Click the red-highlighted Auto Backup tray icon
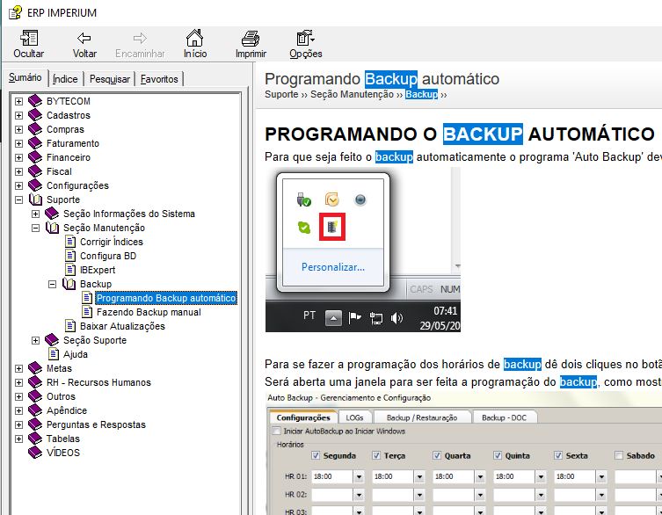The height and width of the screenshot is (515, 662). (x=333, y=227)
